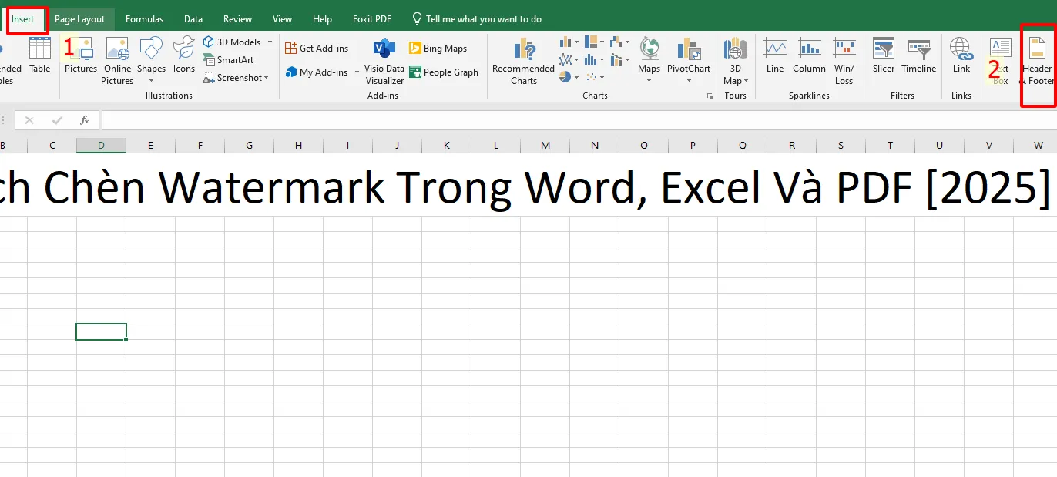Click the Header & Footer button

tap(1038, 60)
